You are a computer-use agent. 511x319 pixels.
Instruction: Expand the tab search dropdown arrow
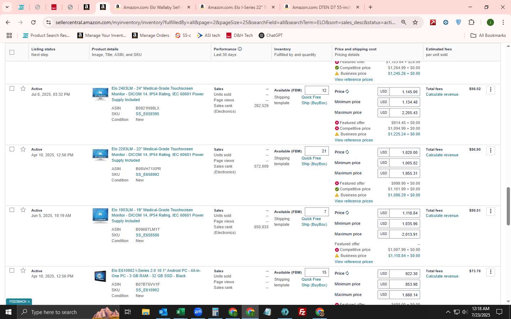click(x=7, y=7)
